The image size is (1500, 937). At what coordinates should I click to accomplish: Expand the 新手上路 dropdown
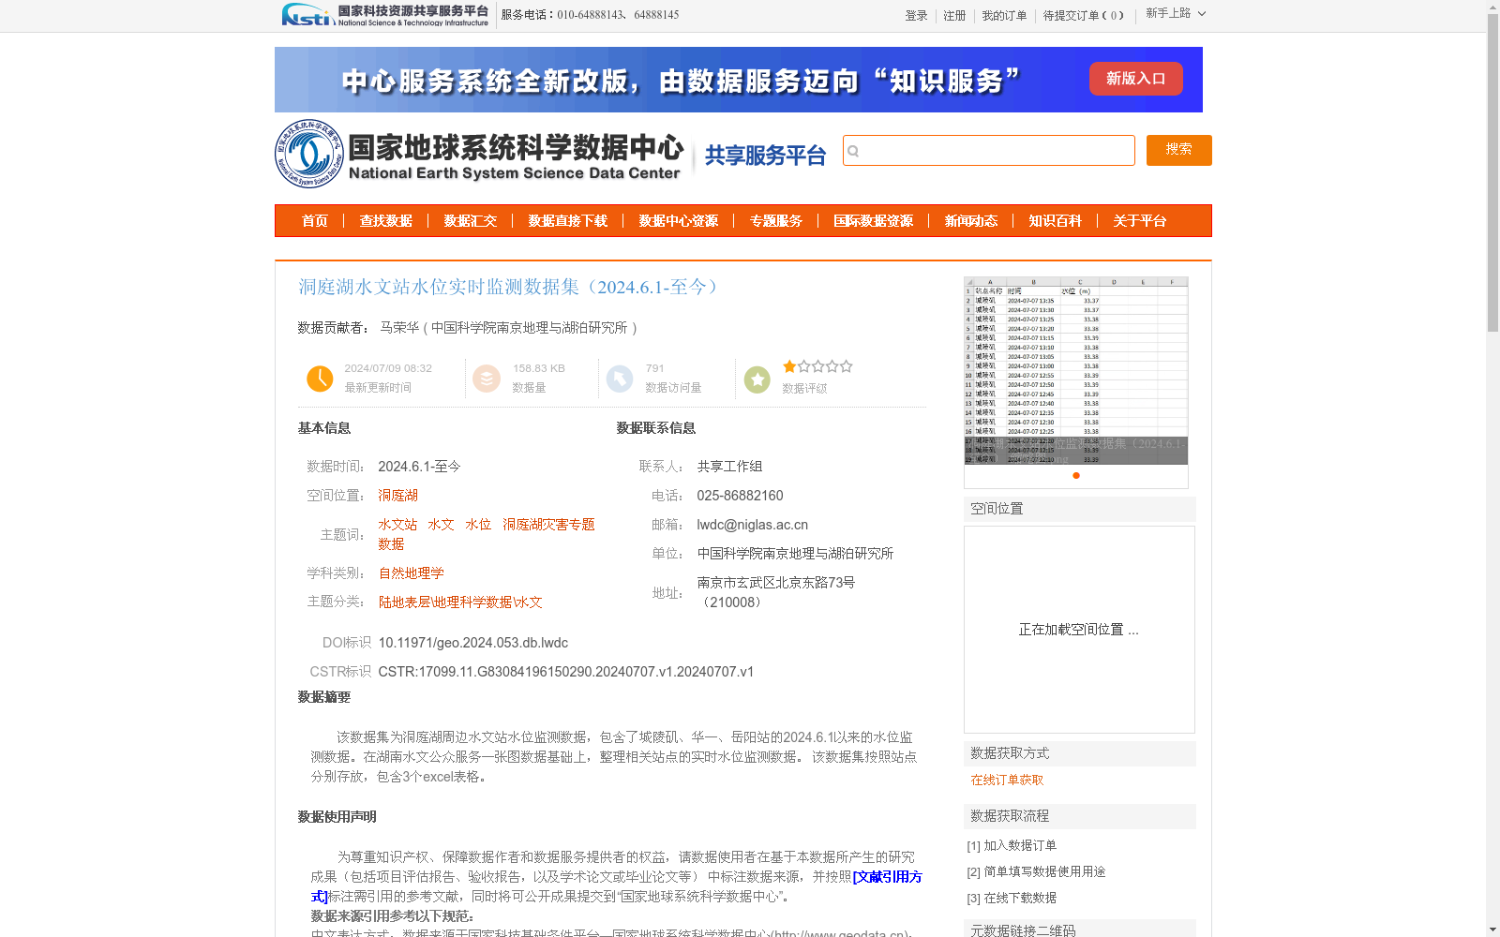1176,13
